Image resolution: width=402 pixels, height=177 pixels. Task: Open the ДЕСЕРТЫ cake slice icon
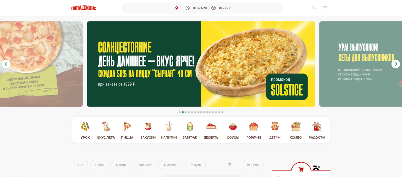[x=211, y=126]
